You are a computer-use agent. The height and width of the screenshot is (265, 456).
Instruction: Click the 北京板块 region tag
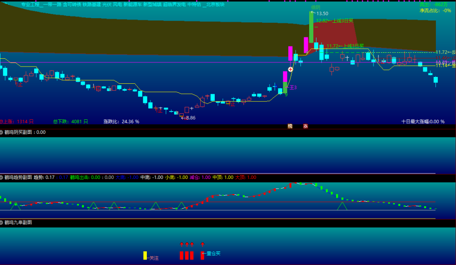216,5
